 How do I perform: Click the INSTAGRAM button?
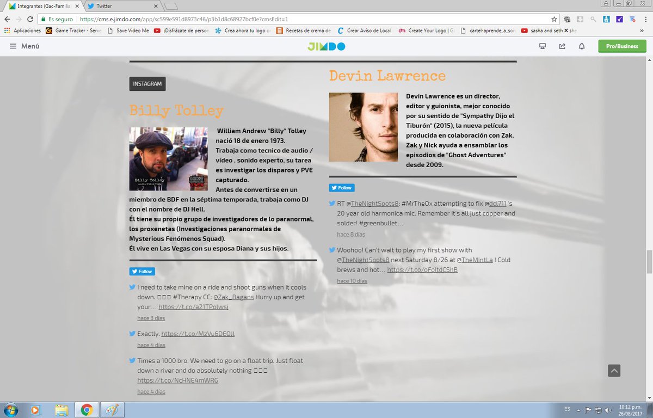147,84
